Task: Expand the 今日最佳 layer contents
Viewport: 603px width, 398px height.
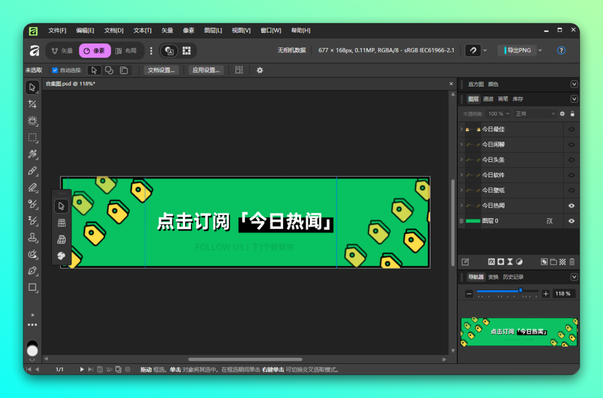Action: pyautogui.click(x=462, y=129)
